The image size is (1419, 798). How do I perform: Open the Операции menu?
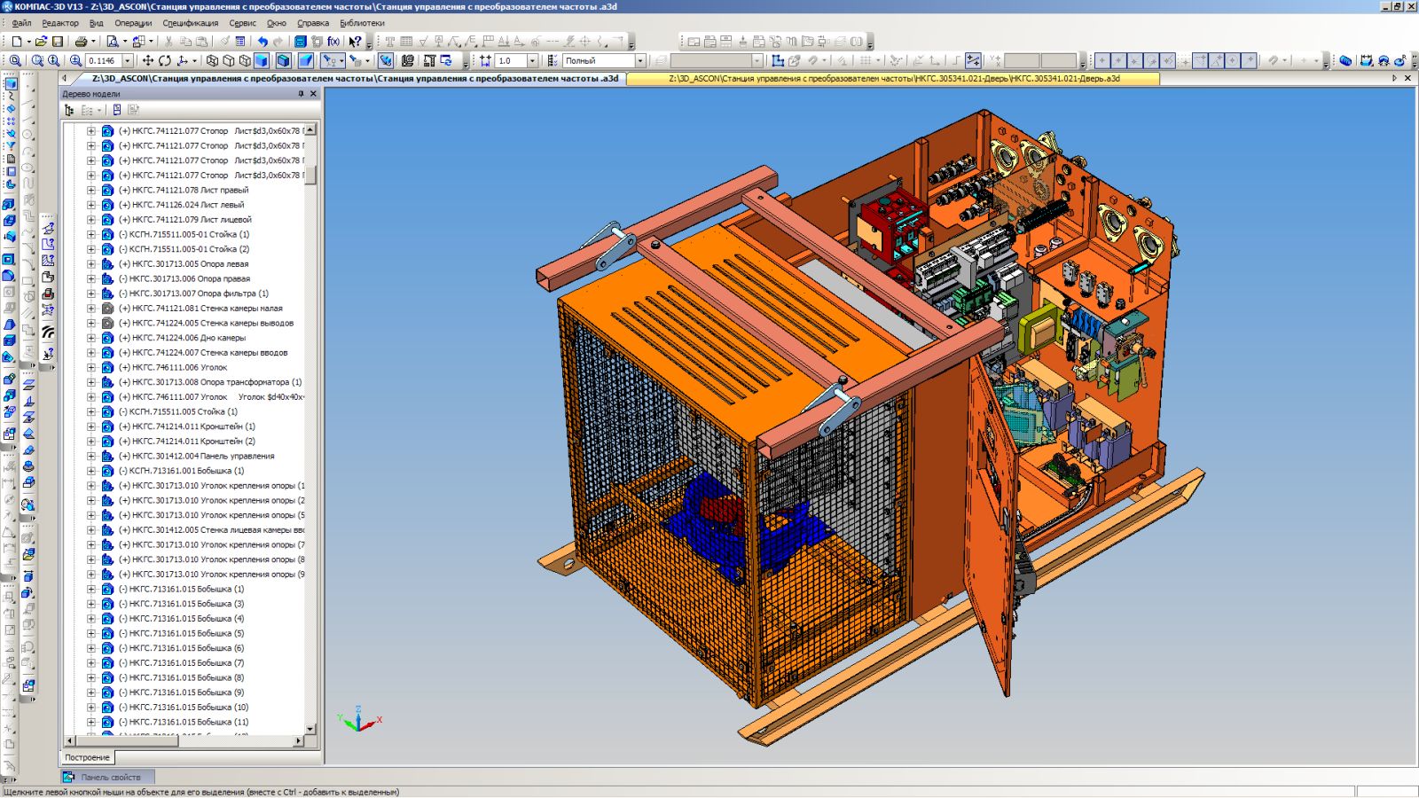tap(133, 23)
